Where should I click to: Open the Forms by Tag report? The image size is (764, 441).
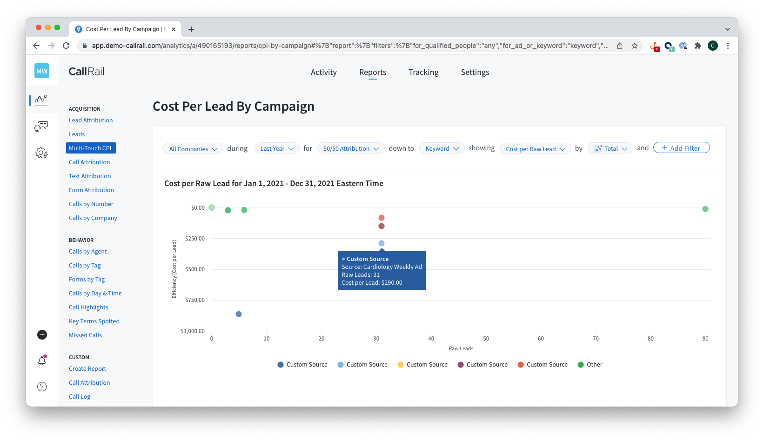click(87, 279)
